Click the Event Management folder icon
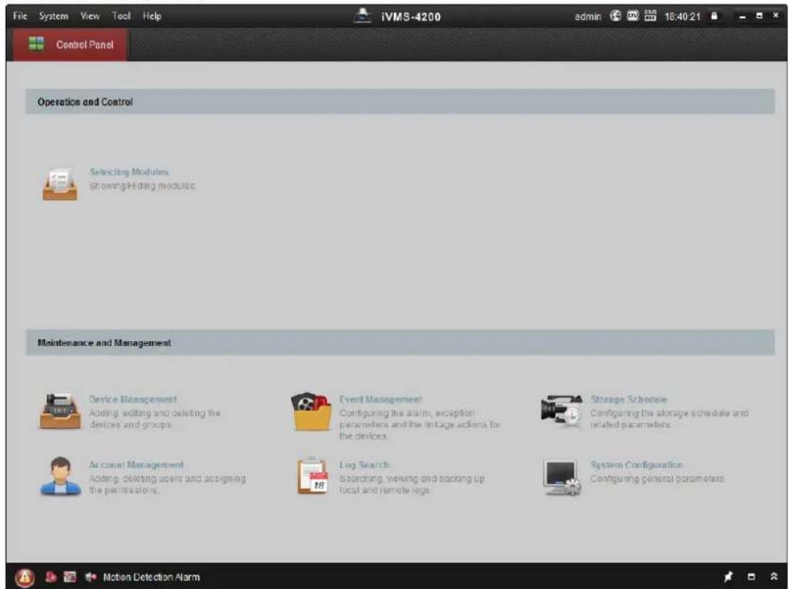The image size is (789, 589). [x=311, y=412]
